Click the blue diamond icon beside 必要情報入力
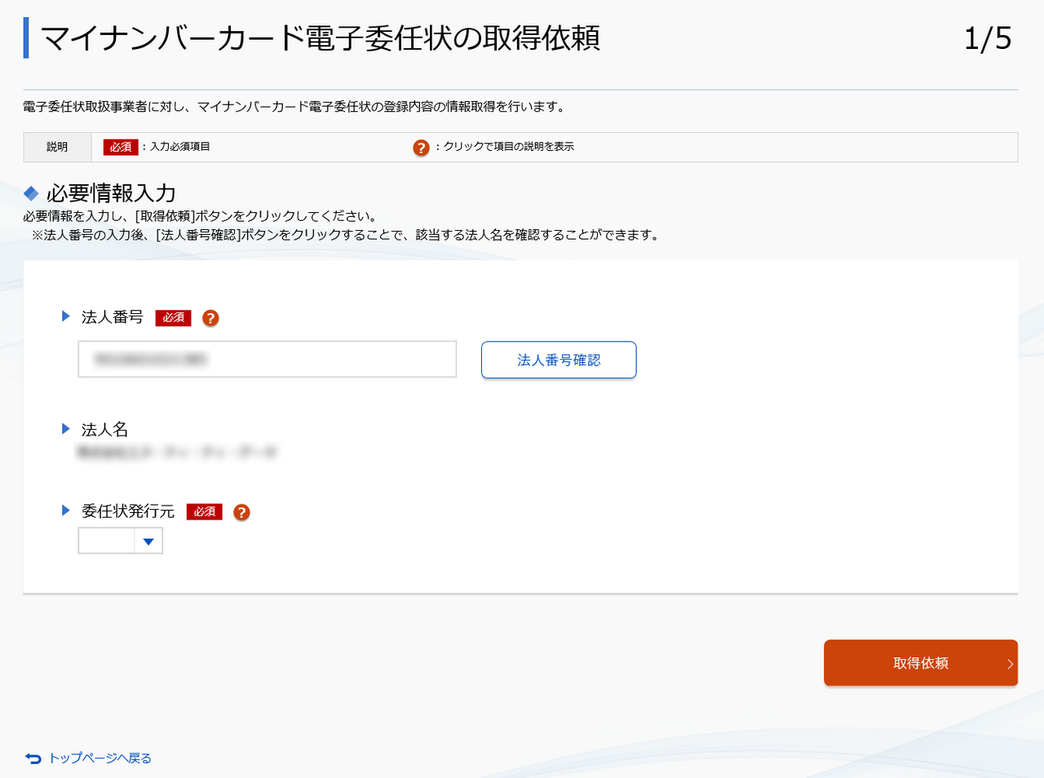The height and width of the screenshot is (778, 1044). click(31, 193)
